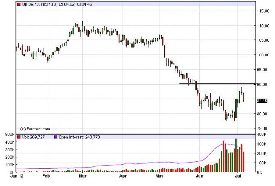Click the 'Jul' date axis label

click(238, 176)
